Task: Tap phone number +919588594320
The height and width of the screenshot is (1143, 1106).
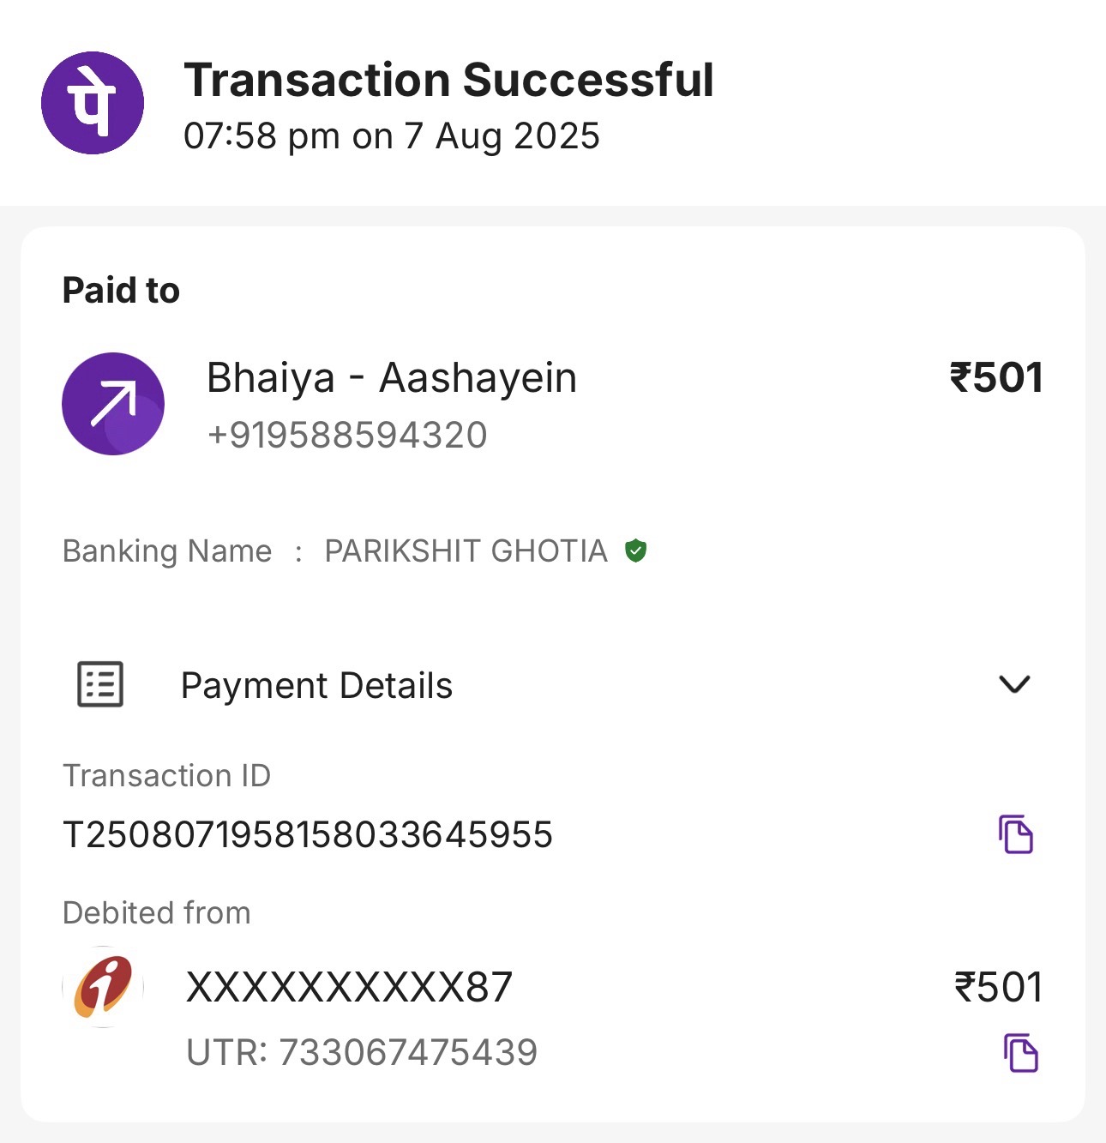Action: click(347, 435)
